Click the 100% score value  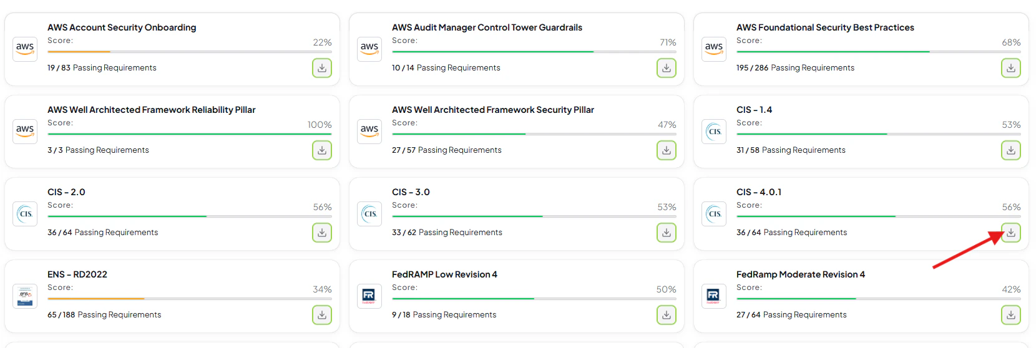pyautogui.click(x=320, y=125)
